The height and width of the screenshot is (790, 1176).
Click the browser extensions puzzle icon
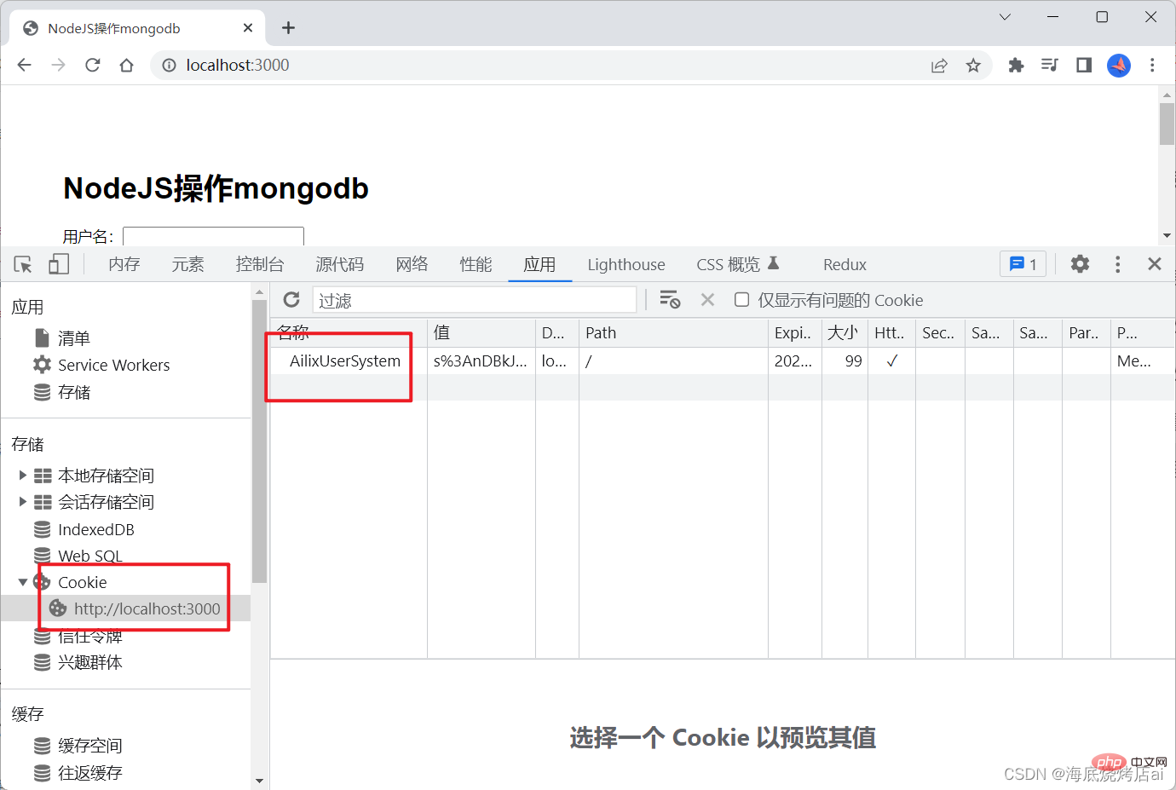click(1016, 65)
